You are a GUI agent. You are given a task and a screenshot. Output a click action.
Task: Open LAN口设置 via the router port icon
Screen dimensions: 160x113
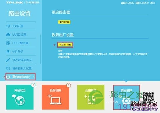click(x=8, y=35)
